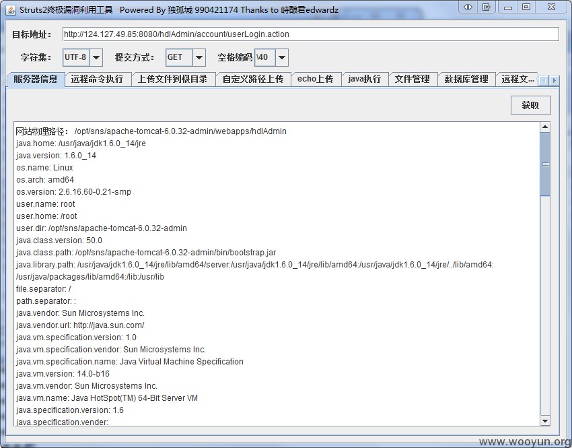The image size is (572, 448).
Task: Maximize the Struts2 tool window
Action: coord(526,7)
